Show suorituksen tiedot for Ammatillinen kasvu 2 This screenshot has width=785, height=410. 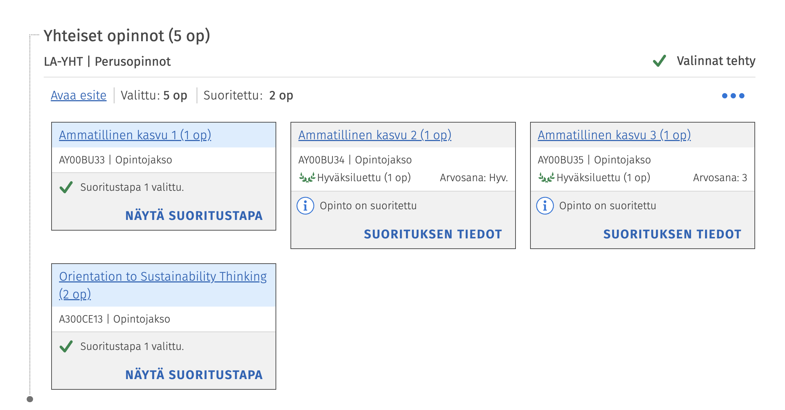click(433, 234)
